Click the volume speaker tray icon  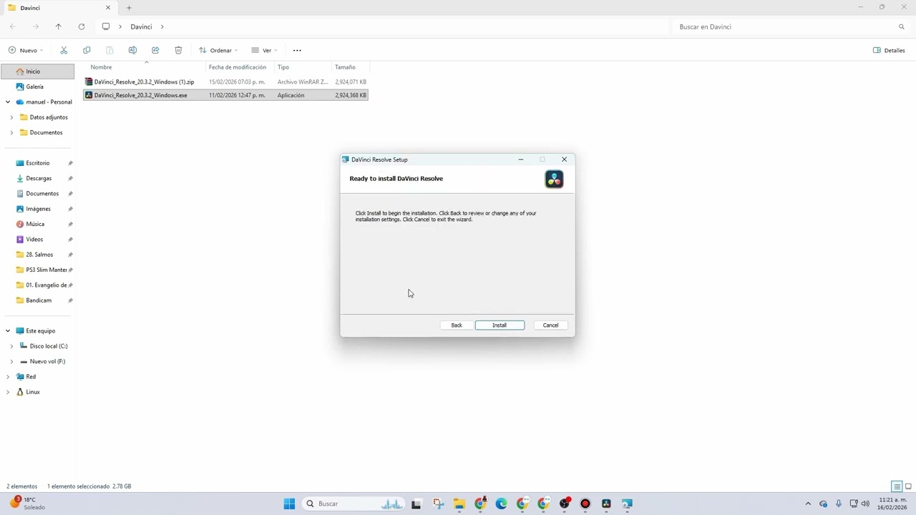coord(865,504)
